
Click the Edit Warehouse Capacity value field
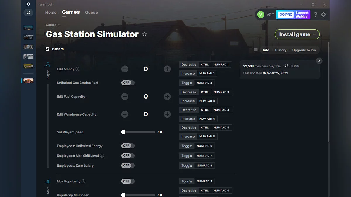pos(146,114)
